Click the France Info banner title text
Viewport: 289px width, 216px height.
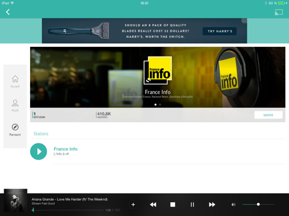158,92
